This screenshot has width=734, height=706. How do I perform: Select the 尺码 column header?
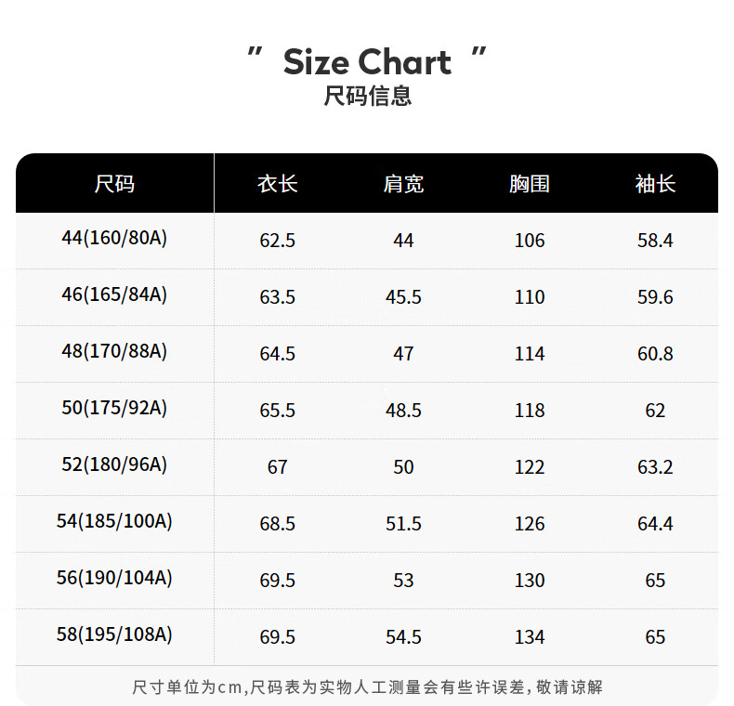114,184
